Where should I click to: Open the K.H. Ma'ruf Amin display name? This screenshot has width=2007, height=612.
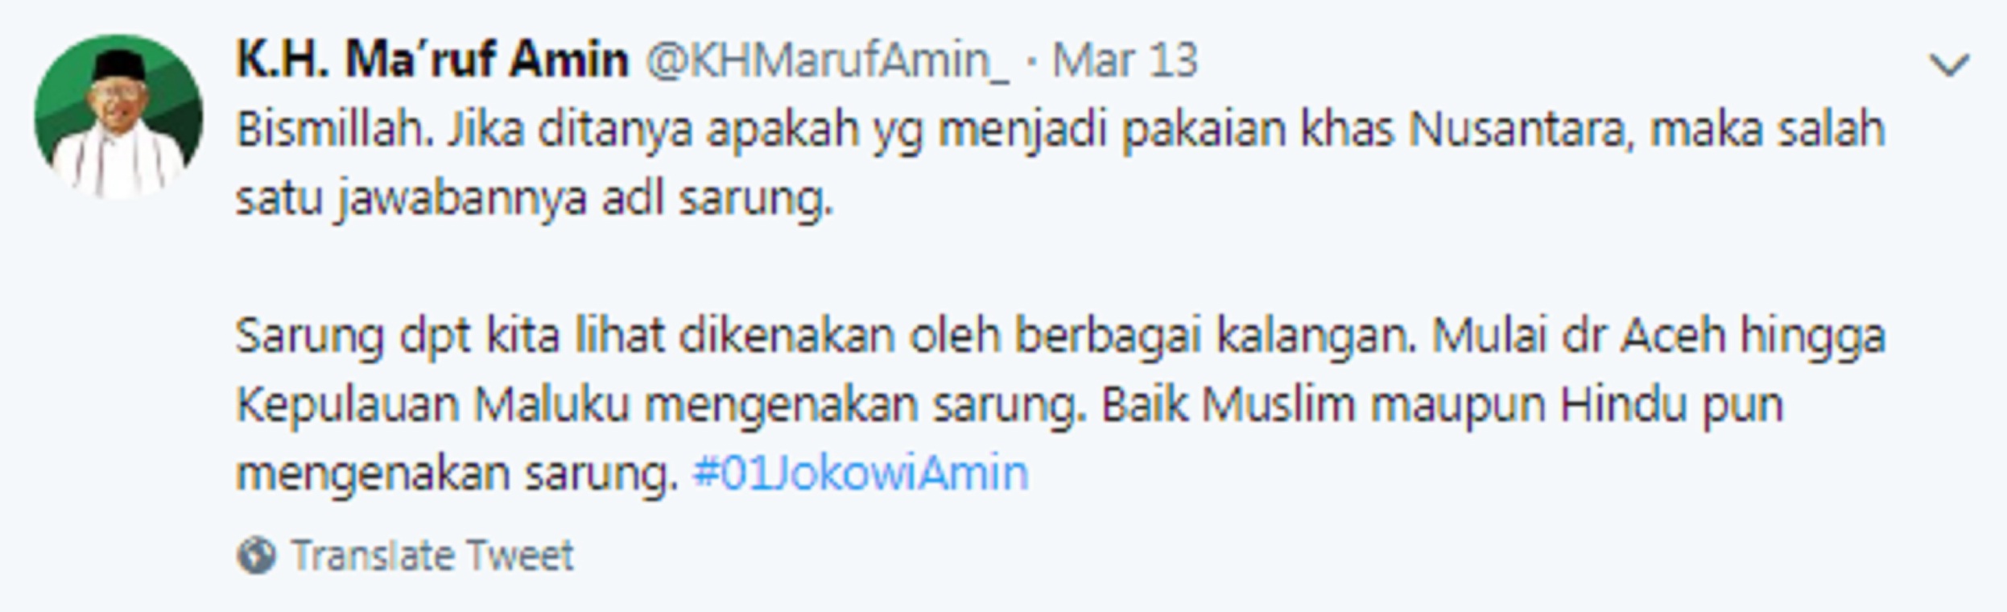[x=432, y=60]
